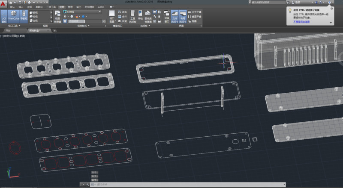Open the View Manager
The width and height of the screenshot is (343, 188).
(x=58, y=17)
